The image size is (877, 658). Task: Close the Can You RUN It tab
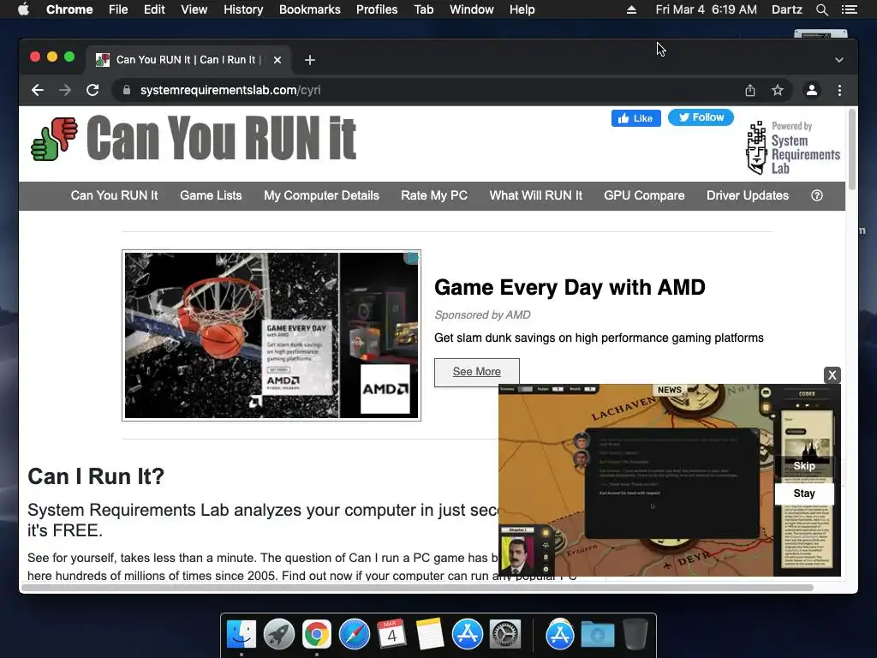277,60
